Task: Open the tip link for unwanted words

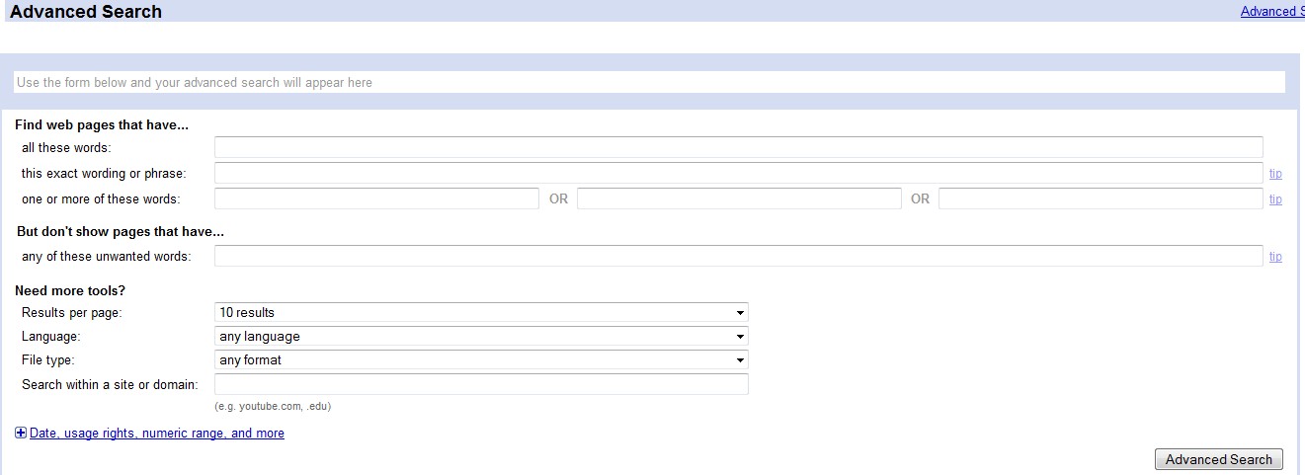Action: 1275,257
